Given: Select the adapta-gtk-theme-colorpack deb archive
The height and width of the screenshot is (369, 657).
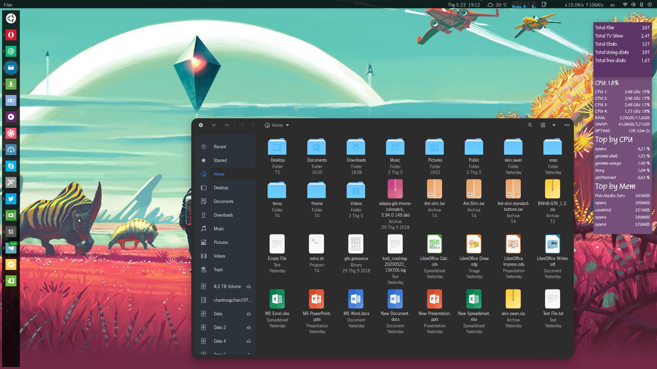Looking at the screenshot, I should coord(395,189).
